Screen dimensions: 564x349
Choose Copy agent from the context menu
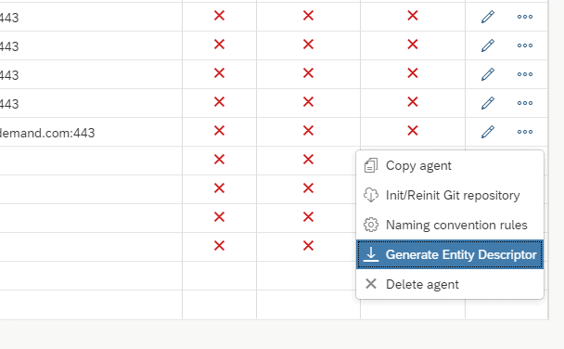(x=450, y=165)
